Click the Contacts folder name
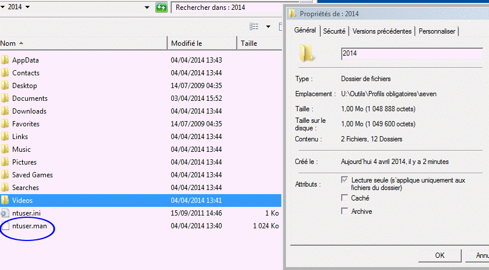This screenshot has width=489, height=270. point(26,73)
